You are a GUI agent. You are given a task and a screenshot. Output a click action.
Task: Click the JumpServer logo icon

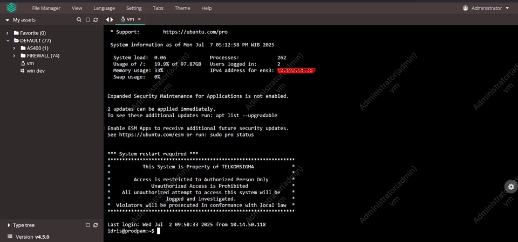(11, 7)
